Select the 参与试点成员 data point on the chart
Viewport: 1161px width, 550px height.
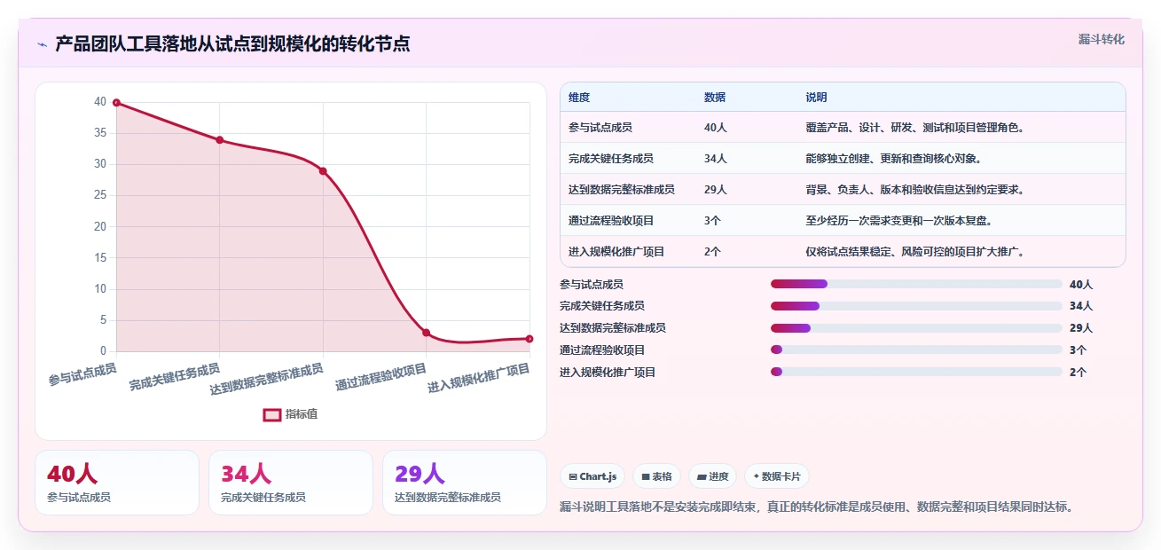click(x=116, y=103)
